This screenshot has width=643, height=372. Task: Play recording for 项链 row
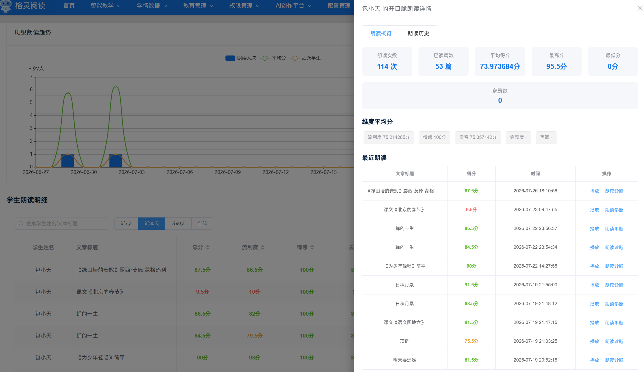(x=594, y=341)
